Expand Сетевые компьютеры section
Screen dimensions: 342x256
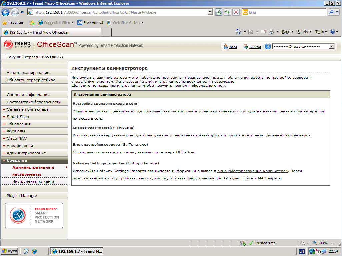(x=34, y=109)
